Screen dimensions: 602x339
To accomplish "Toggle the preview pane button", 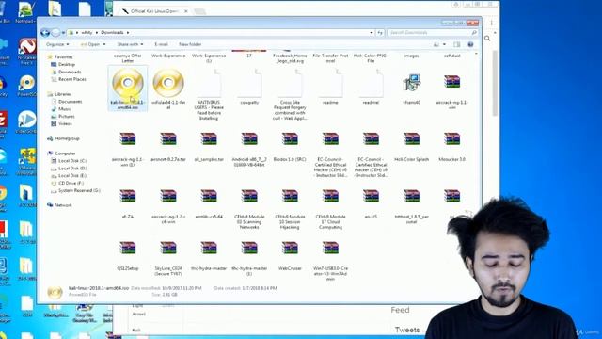I will (456, 44).
